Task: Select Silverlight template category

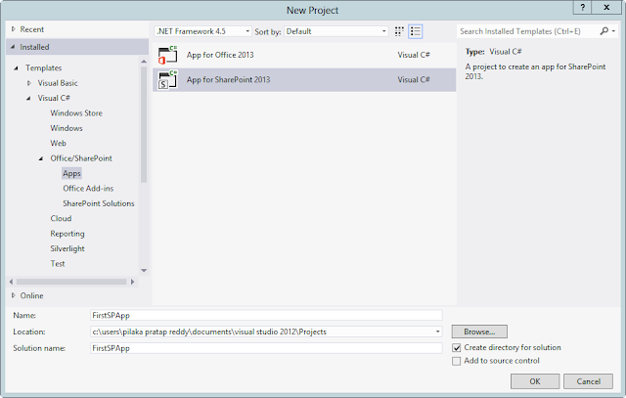Action: coord(67,248)
